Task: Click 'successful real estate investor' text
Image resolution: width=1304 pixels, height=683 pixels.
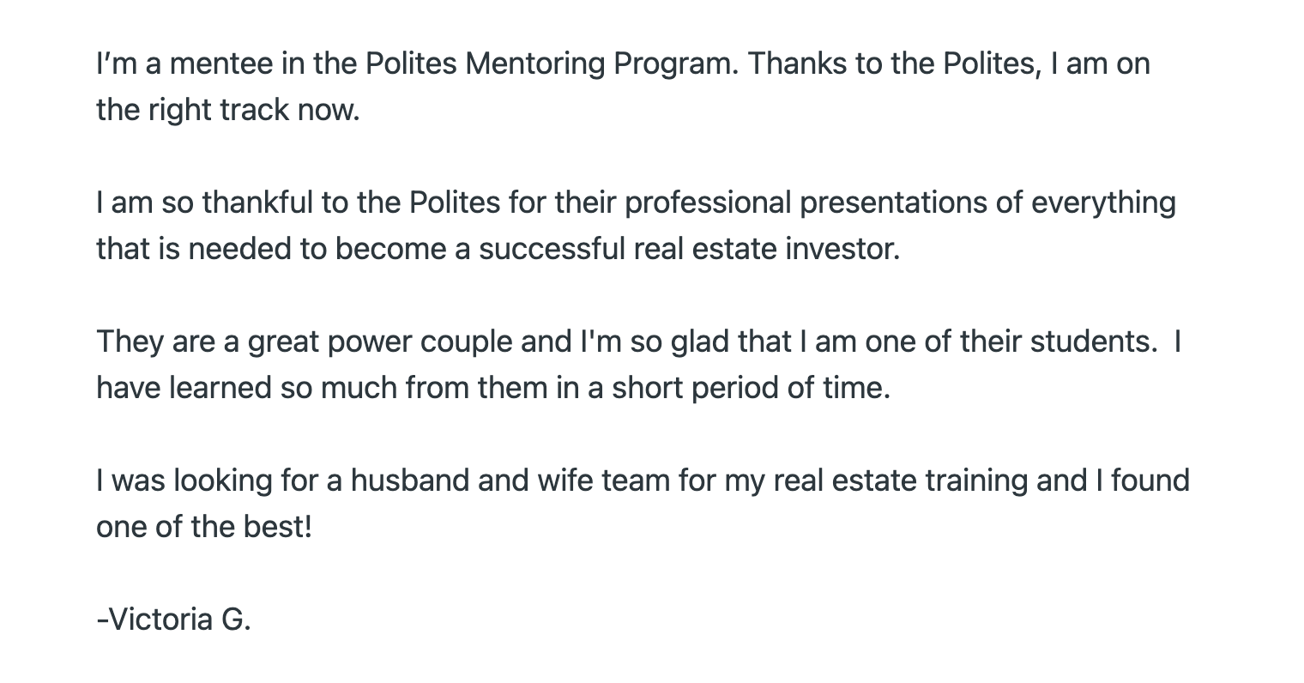Action: click(687, 249)
